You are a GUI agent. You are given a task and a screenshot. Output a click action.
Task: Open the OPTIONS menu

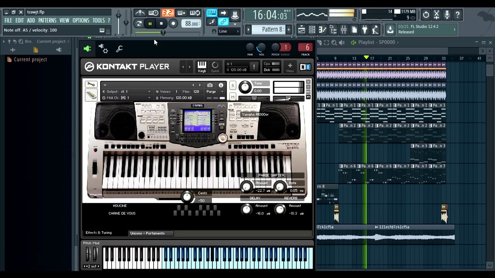[x=81, y=20]
